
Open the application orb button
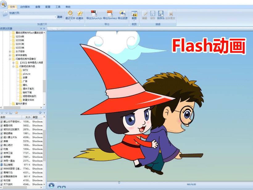point(3,4)
